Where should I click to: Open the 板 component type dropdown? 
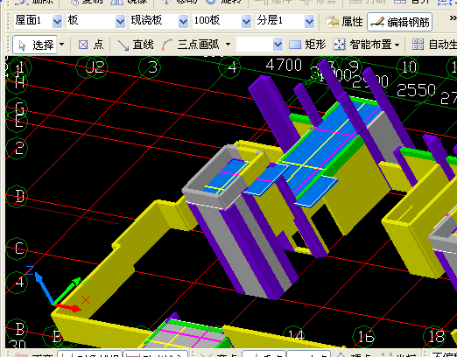[x=120, y=21]
